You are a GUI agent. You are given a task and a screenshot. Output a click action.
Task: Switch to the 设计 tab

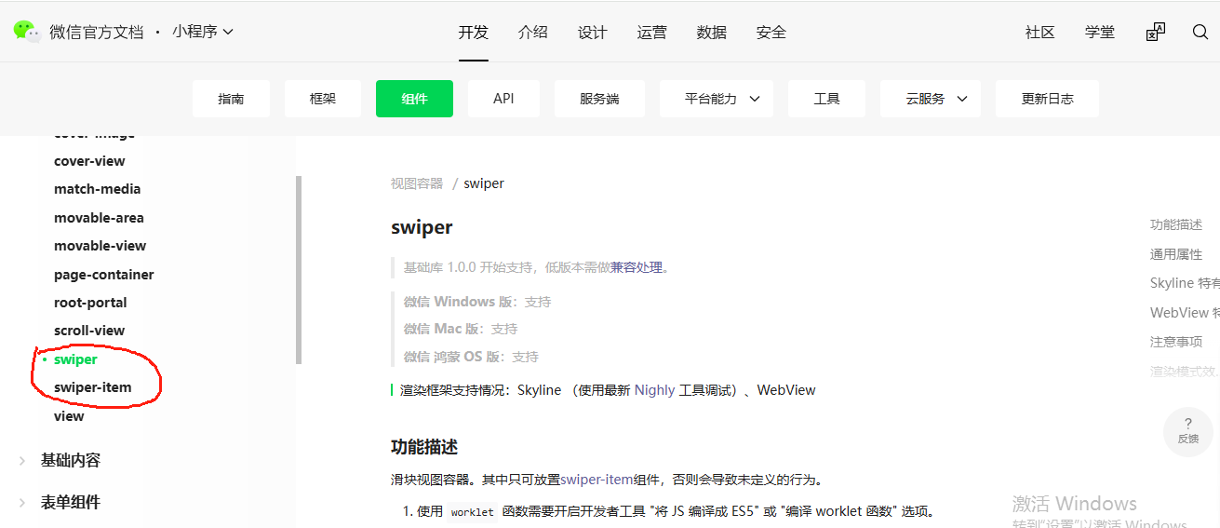(x=593, y=32)
